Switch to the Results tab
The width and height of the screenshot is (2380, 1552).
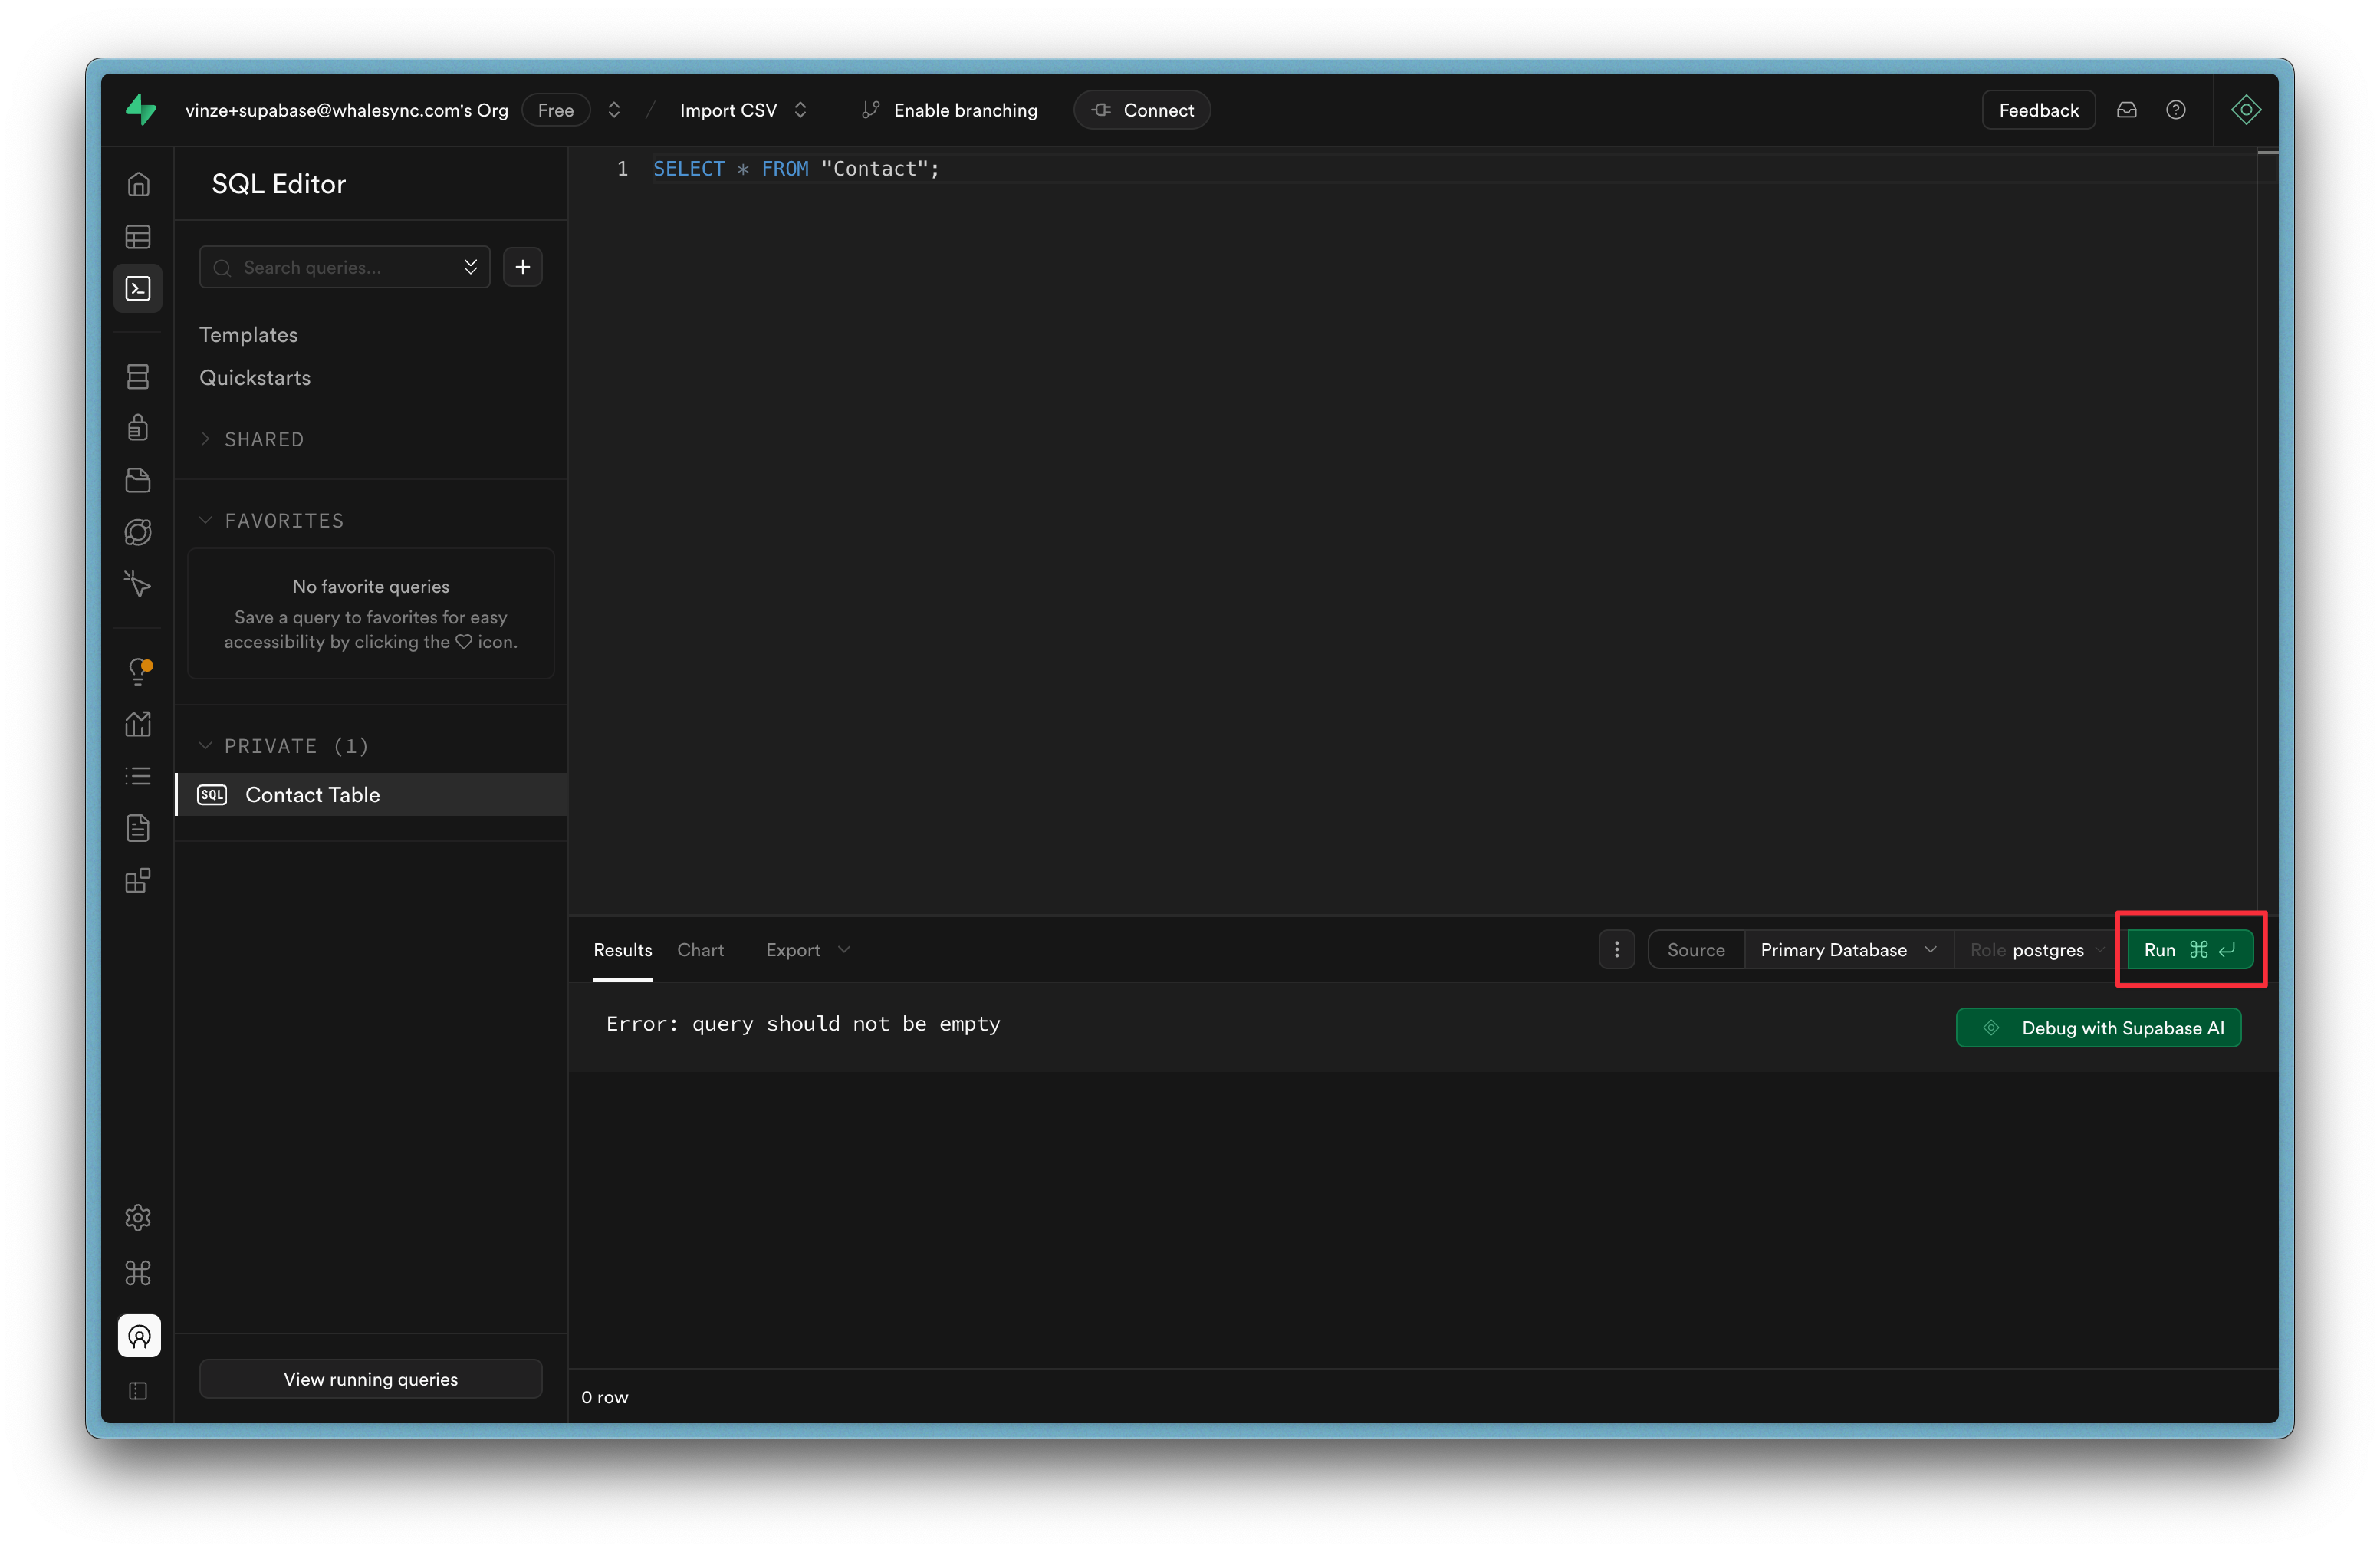(623, 950)
